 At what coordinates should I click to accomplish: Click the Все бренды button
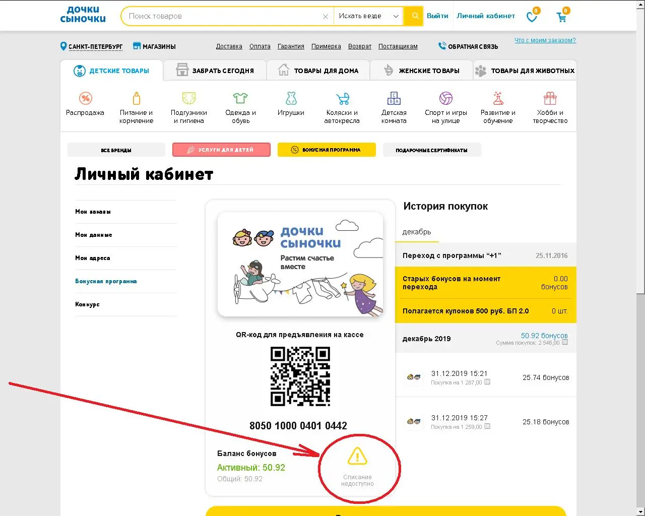click(116, 150)
